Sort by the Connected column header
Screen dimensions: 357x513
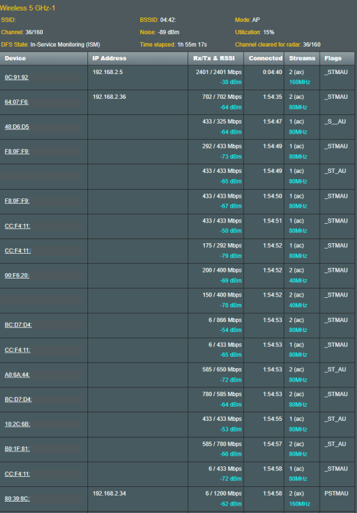[264, 58]
